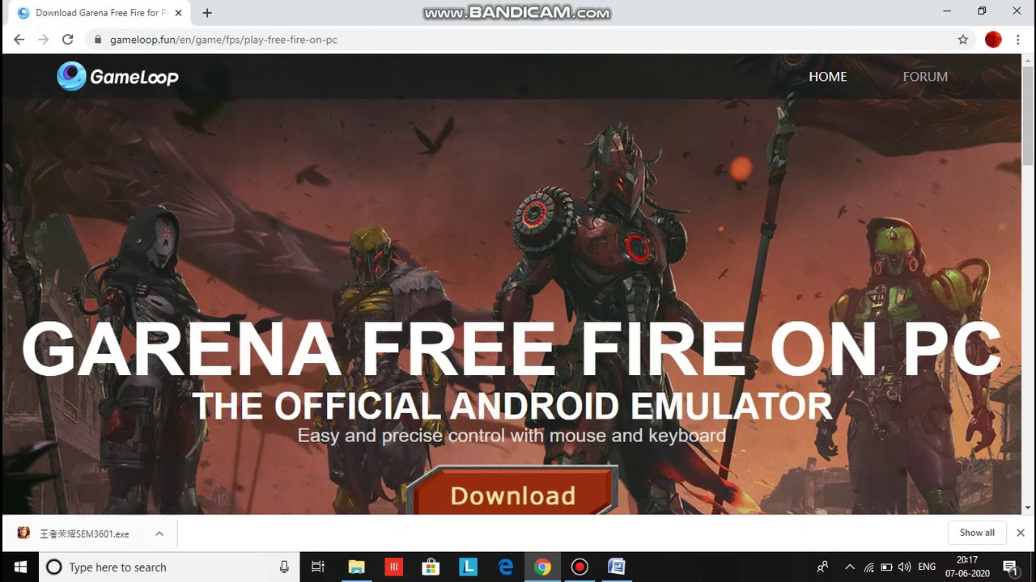
Task: Open File Explorer from taskbar
Action: tap(356, 567)
